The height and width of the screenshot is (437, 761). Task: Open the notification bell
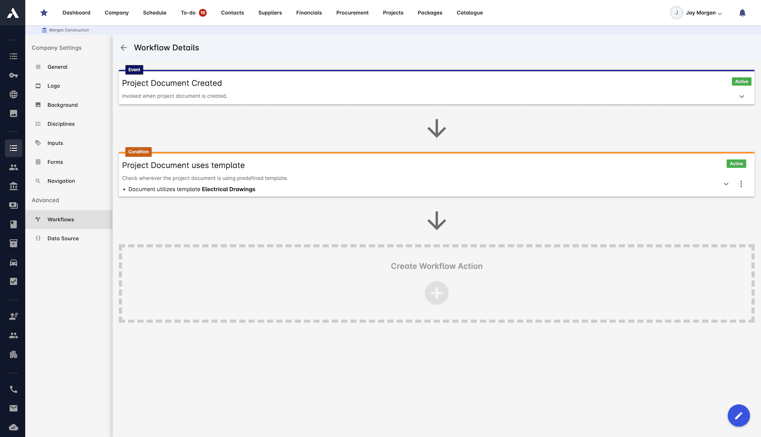(743, 12)
